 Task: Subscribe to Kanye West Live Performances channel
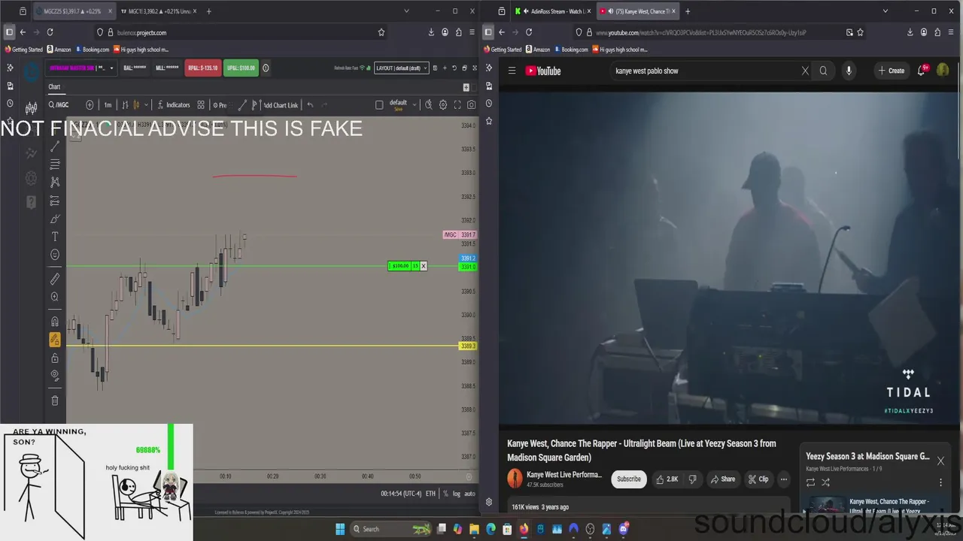[629, 479]
